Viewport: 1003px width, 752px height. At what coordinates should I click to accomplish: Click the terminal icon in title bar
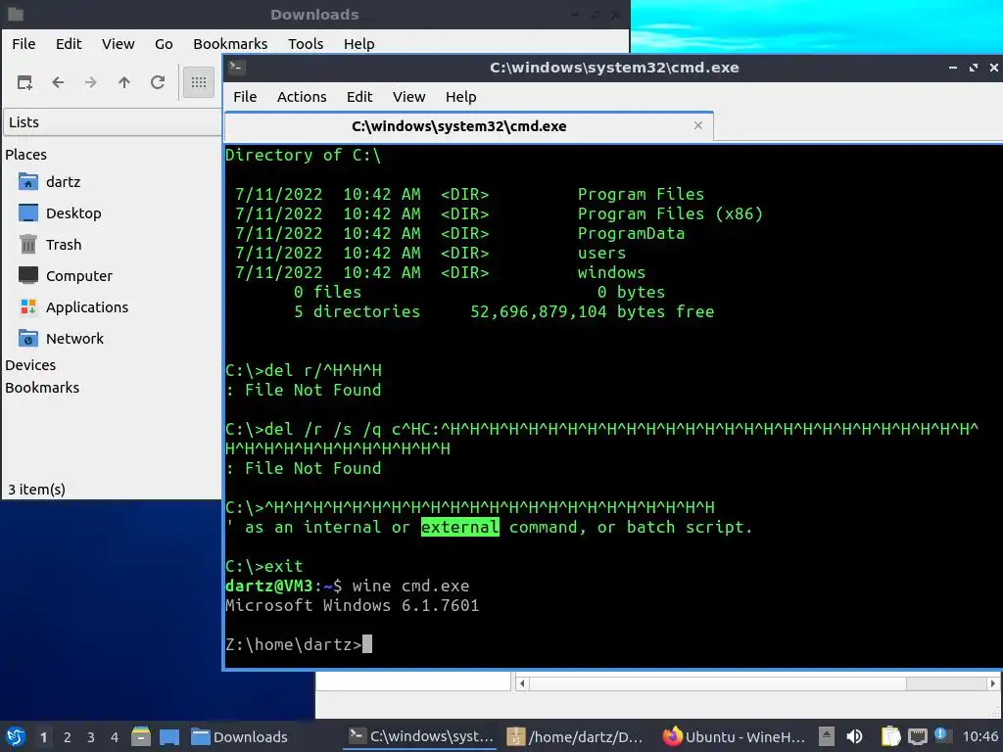click(237, 68)
